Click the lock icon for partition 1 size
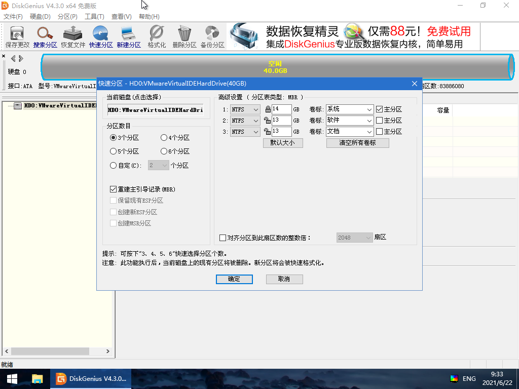The height and width of the screenshot is (389, 519). coord(268,109)
